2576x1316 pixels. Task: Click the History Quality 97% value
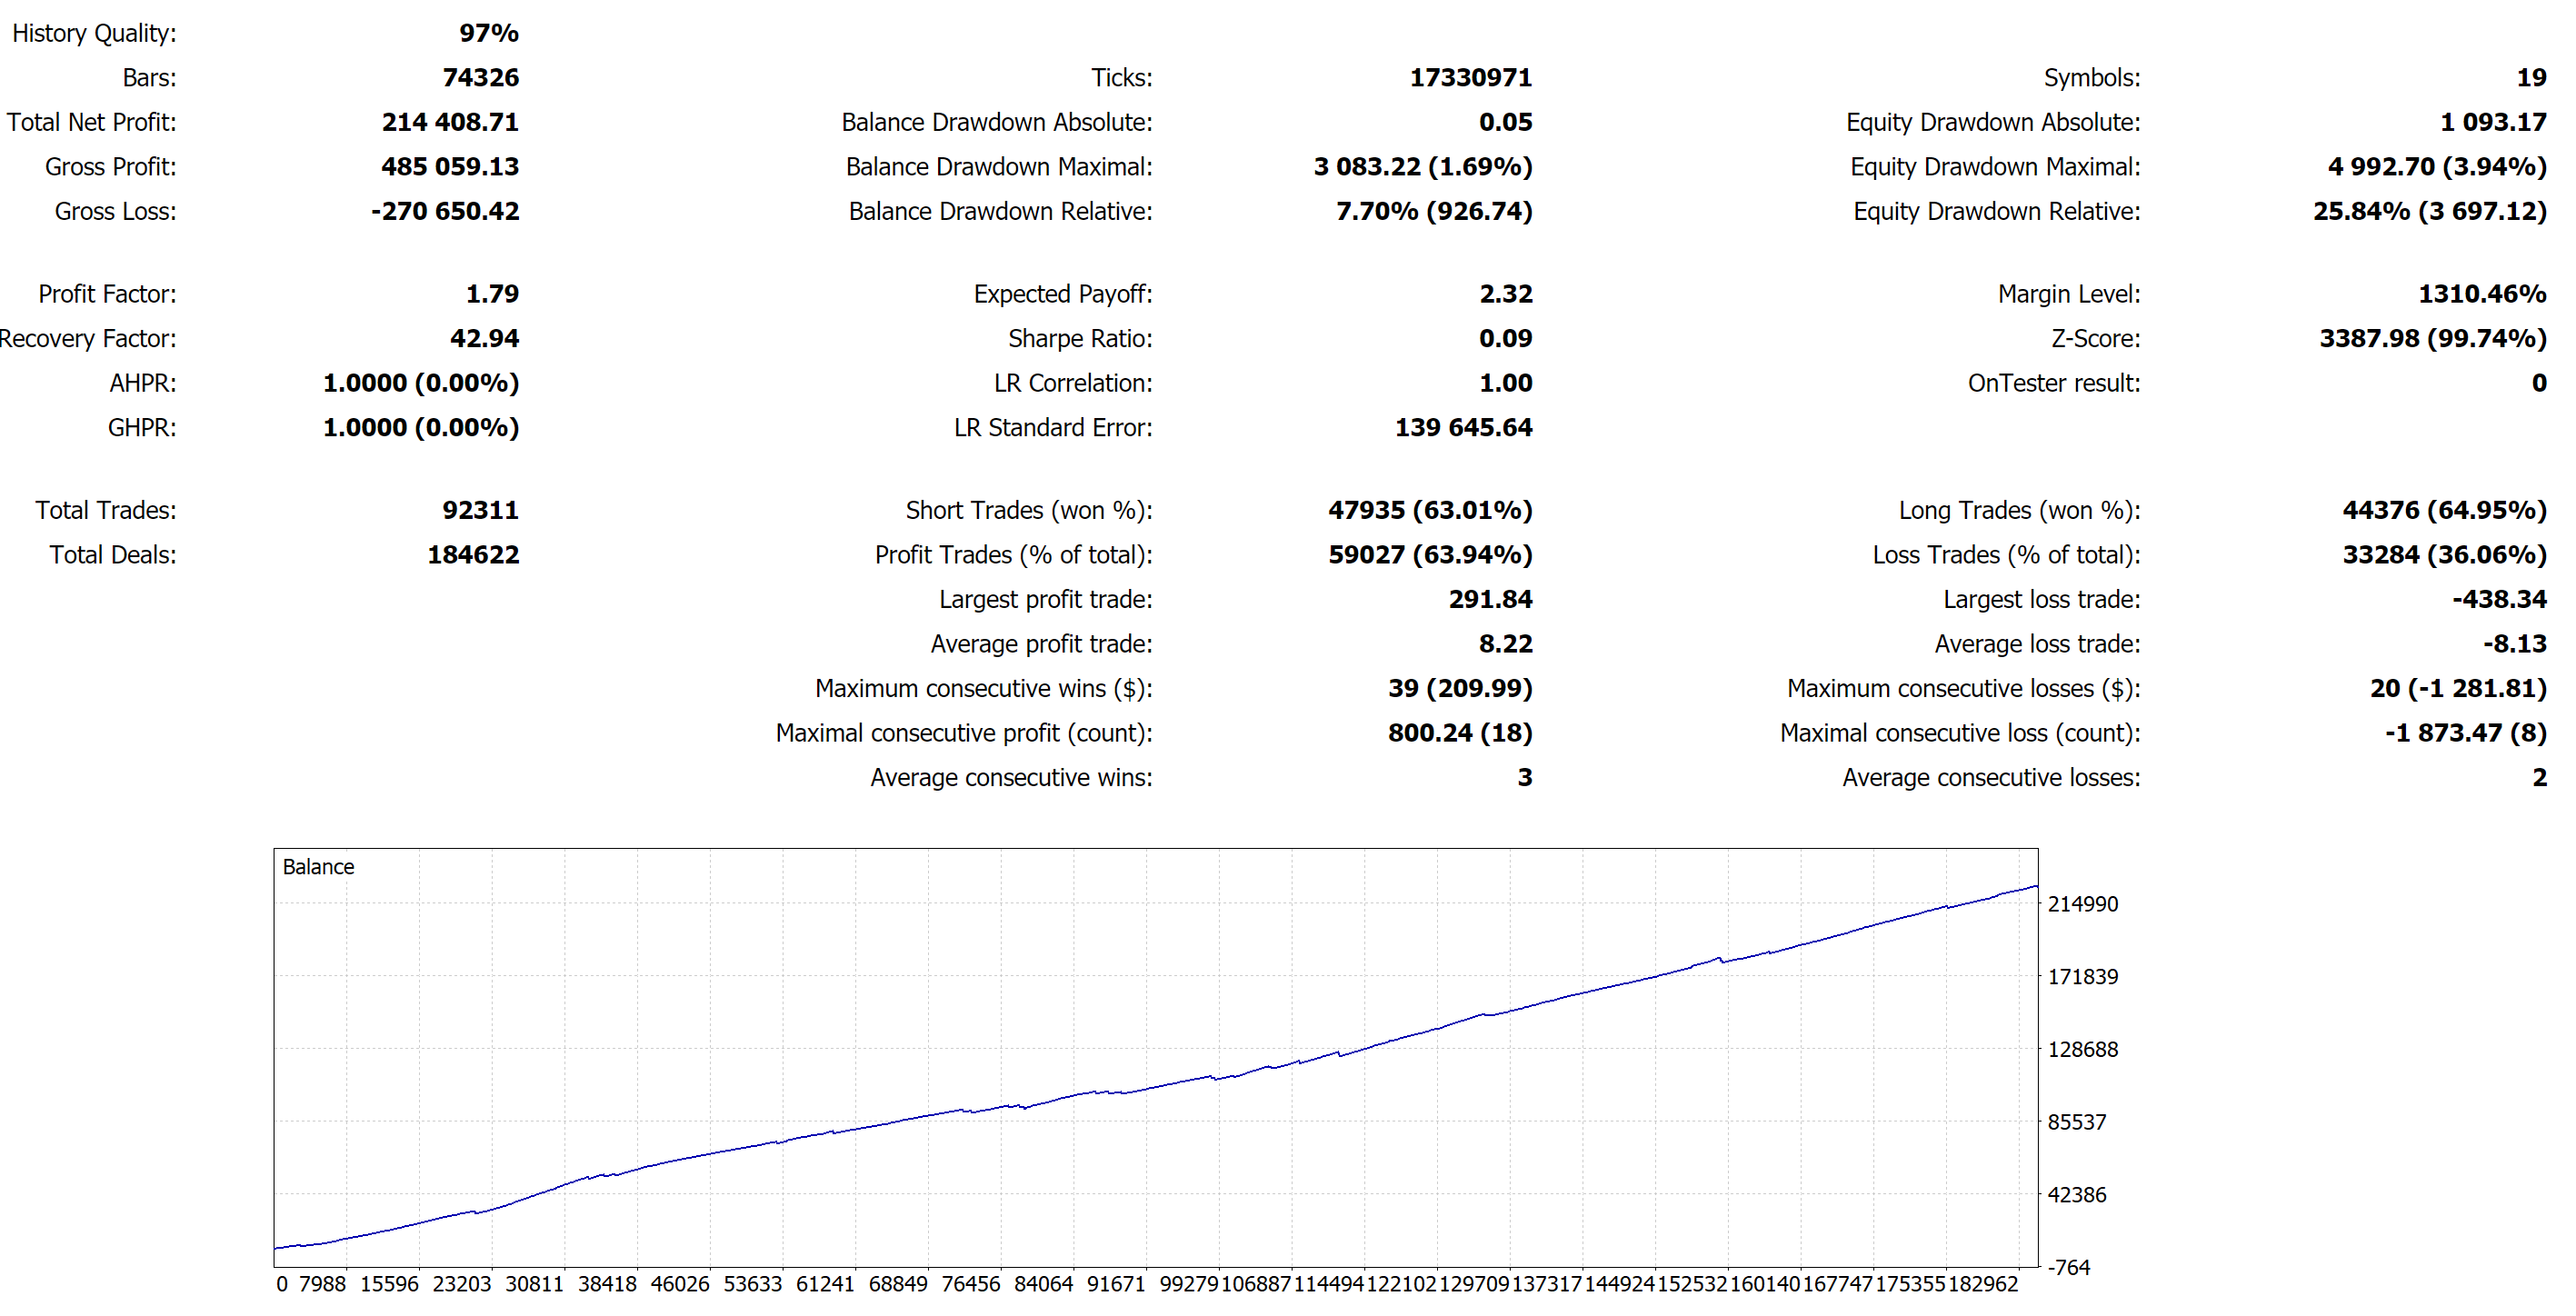pyautogui.click(x=488, y=33)
